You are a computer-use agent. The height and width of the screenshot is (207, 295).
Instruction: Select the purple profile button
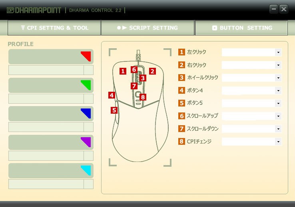[51, 142]
